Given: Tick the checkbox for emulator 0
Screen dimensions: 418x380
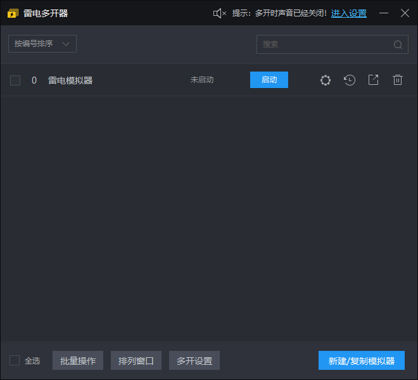Looking at the screenshot, I should (x=15, y=80).
